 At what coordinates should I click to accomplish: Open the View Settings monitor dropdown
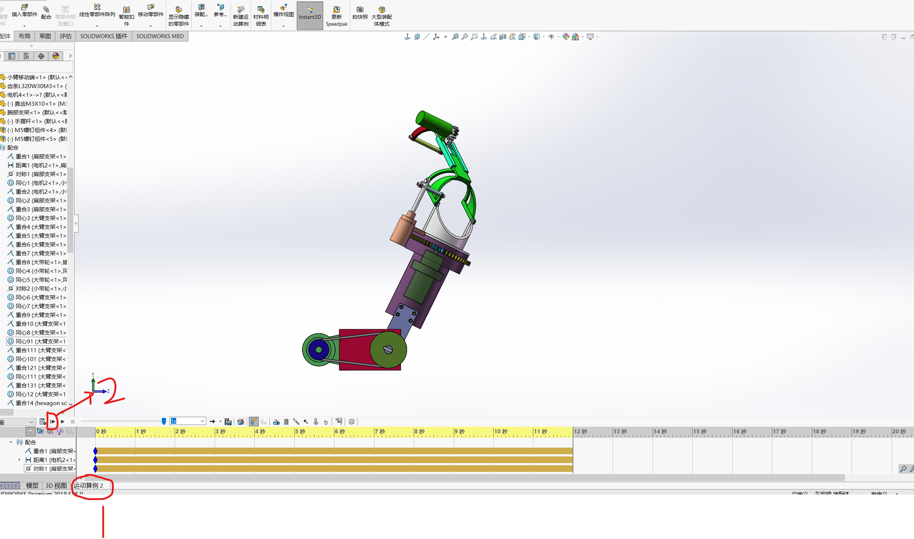[592, 37]
